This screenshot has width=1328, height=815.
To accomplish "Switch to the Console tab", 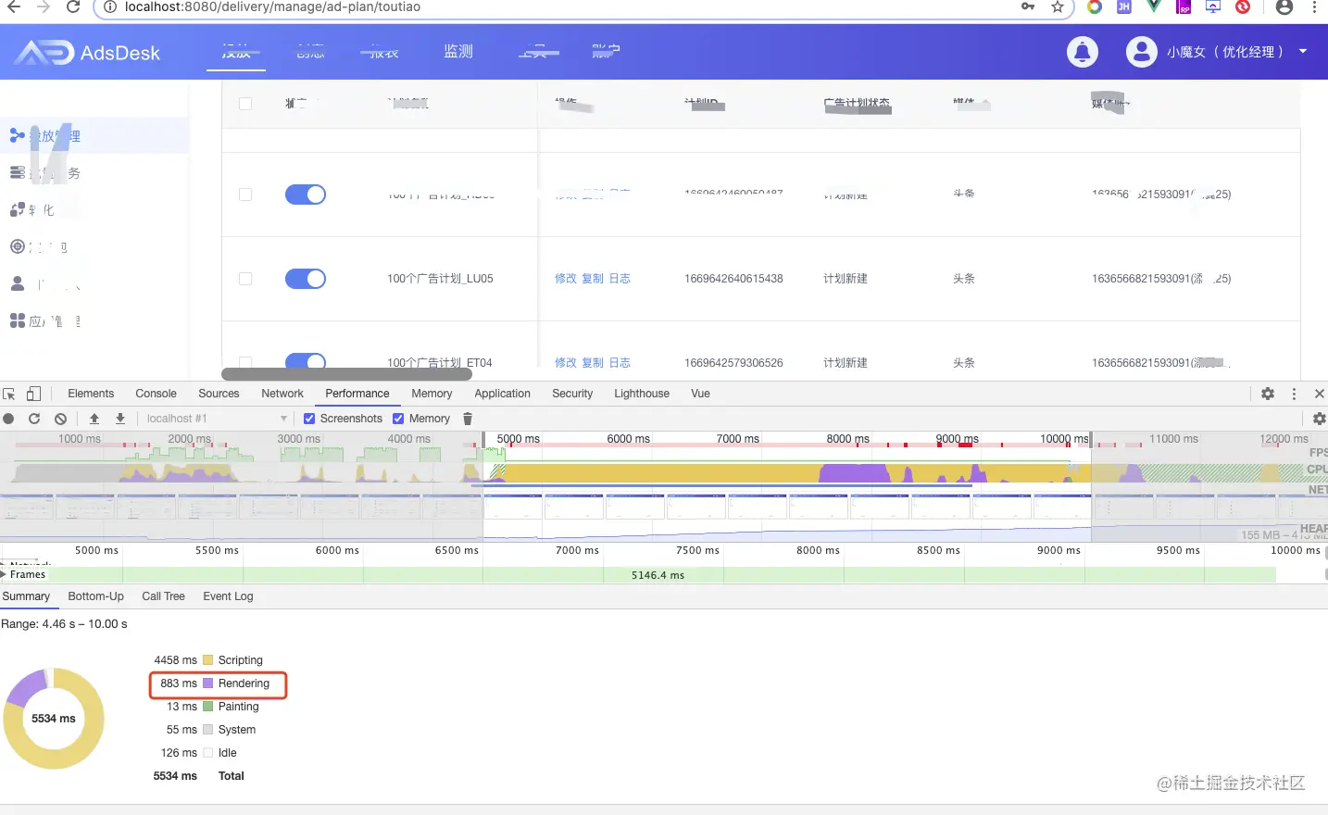I will point(156,394).
